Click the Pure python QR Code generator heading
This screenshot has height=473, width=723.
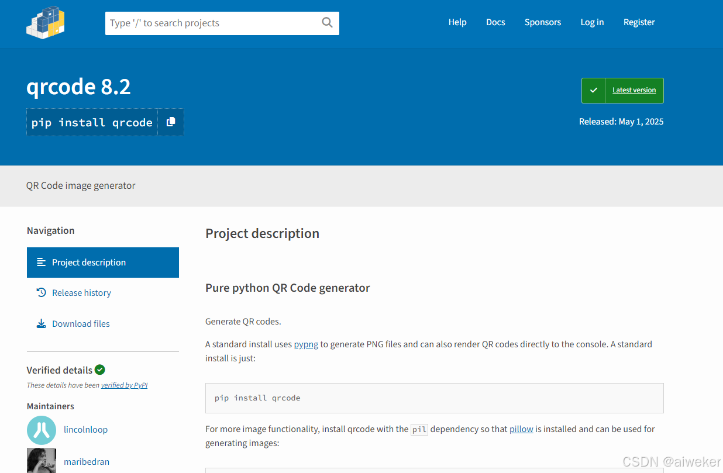point(288,288)
